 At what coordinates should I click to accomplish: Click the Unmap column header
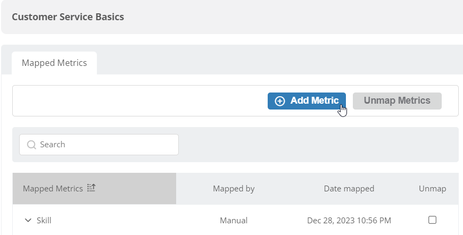[x=432, y=188]
